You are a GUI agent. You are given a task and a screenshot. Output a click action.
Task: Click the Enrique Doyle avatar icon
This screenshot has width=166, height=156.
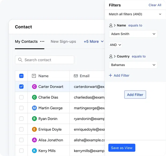pyautogui.click(x=35, y=129)
